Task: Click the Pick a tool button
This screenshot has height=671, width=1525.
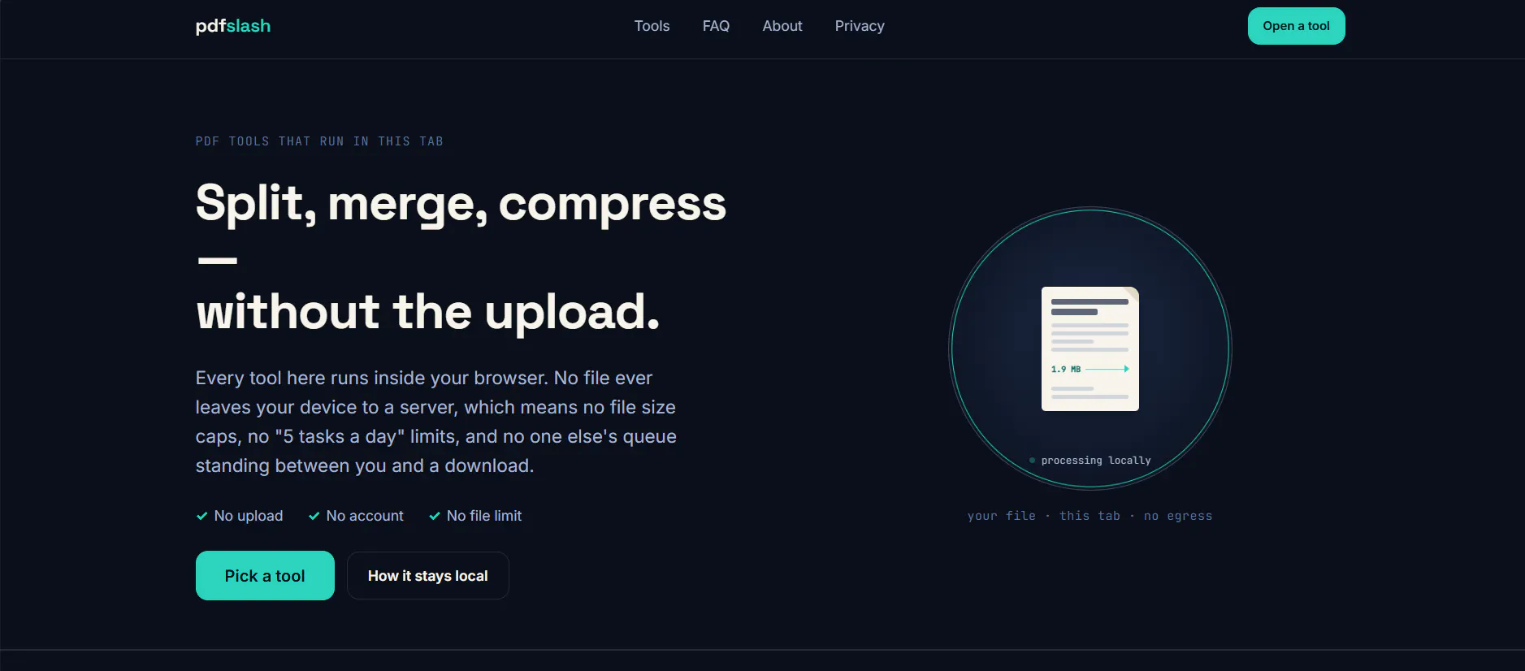Action: [x=265, y=575]
